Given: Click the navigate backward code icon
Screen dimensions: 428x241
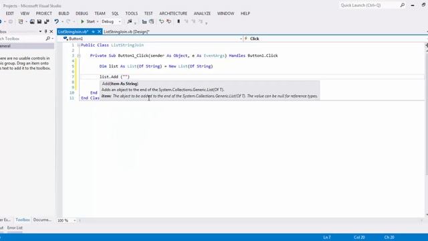Looking at the screenshot, I should pos(162,21).
